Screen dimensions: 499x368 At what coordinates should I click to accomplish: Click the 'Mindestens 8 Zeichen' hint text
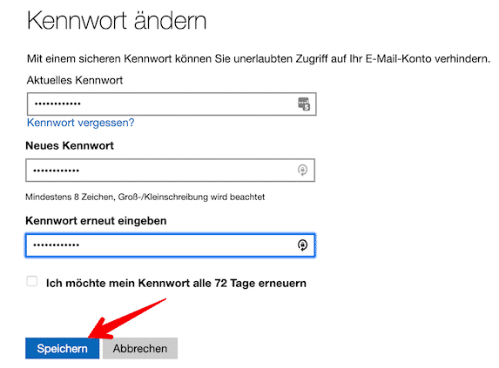click(145, 197)
